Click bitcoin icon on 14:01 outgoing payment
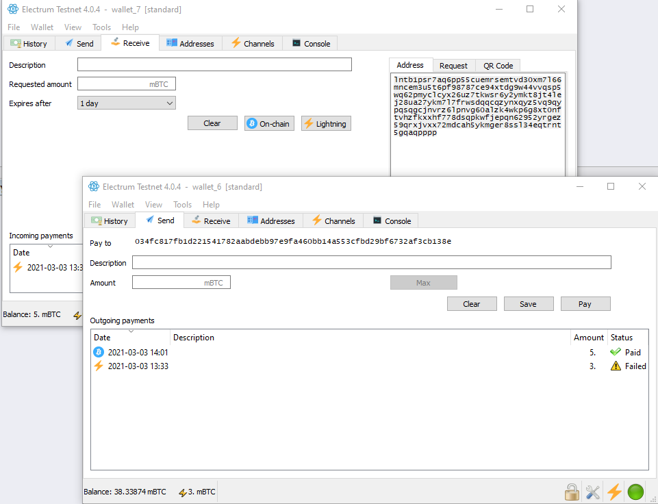This screenshot has width=658, height=504. (99, 352)
